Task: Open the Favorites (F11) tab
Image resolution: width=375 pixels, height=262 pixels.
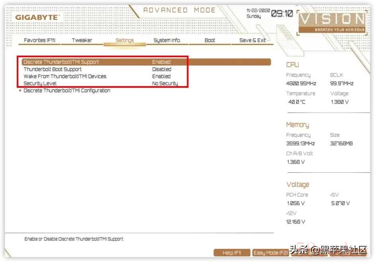Action: [x=39, y=40]
